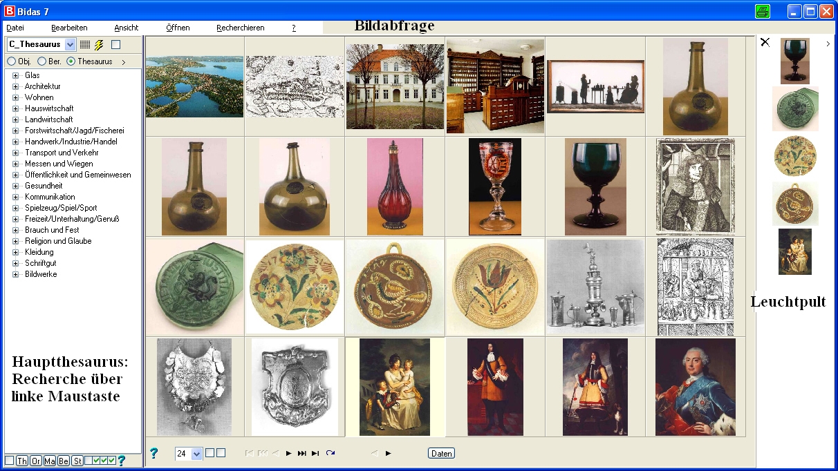The height and width of the screenshot is (471, 838).
Task: Open the C_Thesaurus dropdown
Action: [70, 45]
